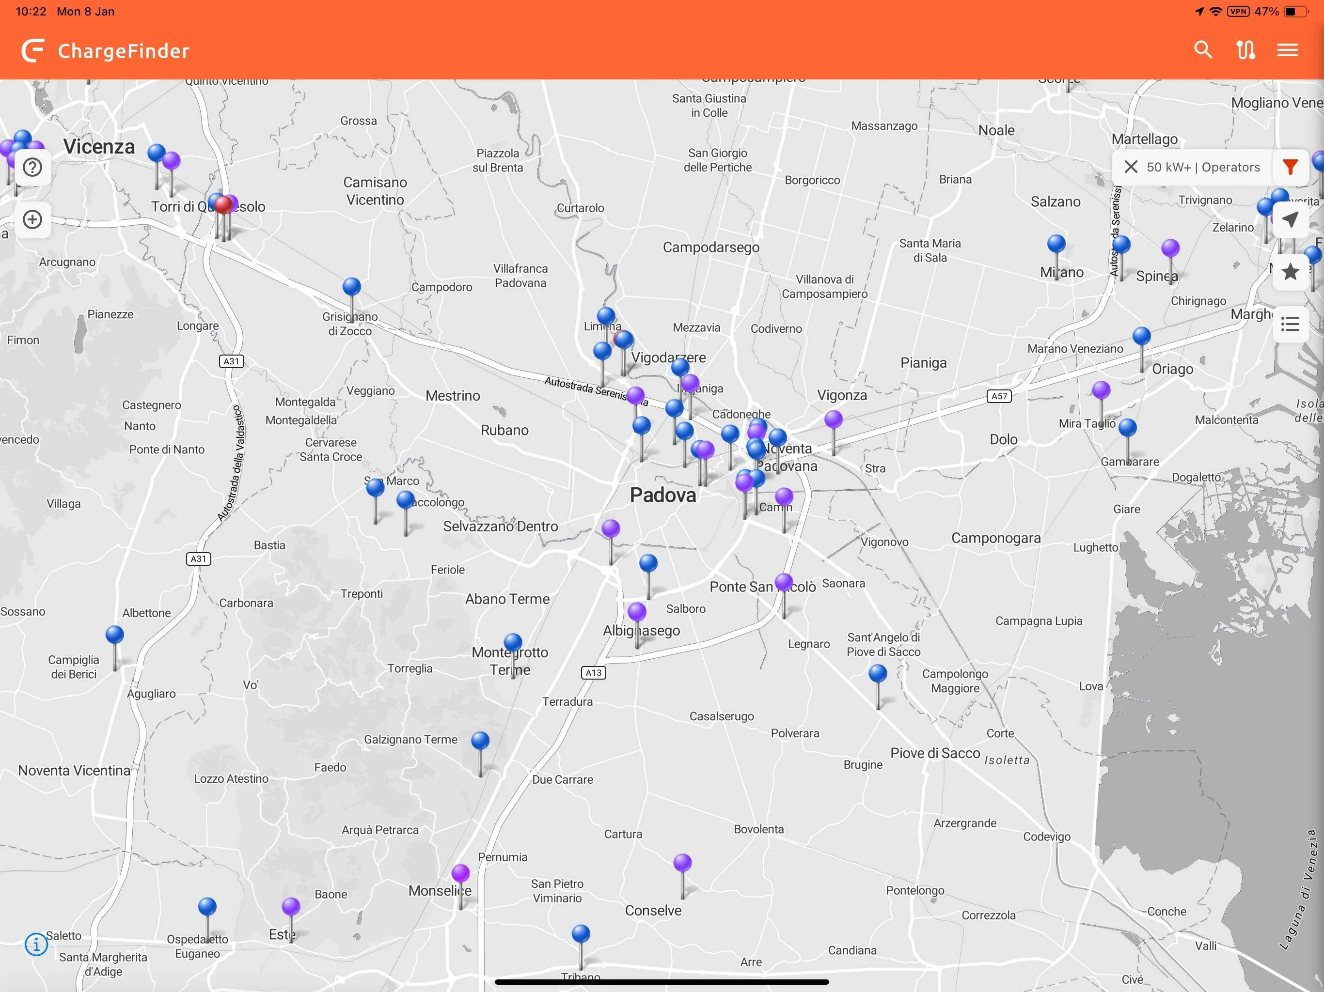Select blue pin at Ospedaletto Euganeo
The image size is (1324, 992).
207,906
